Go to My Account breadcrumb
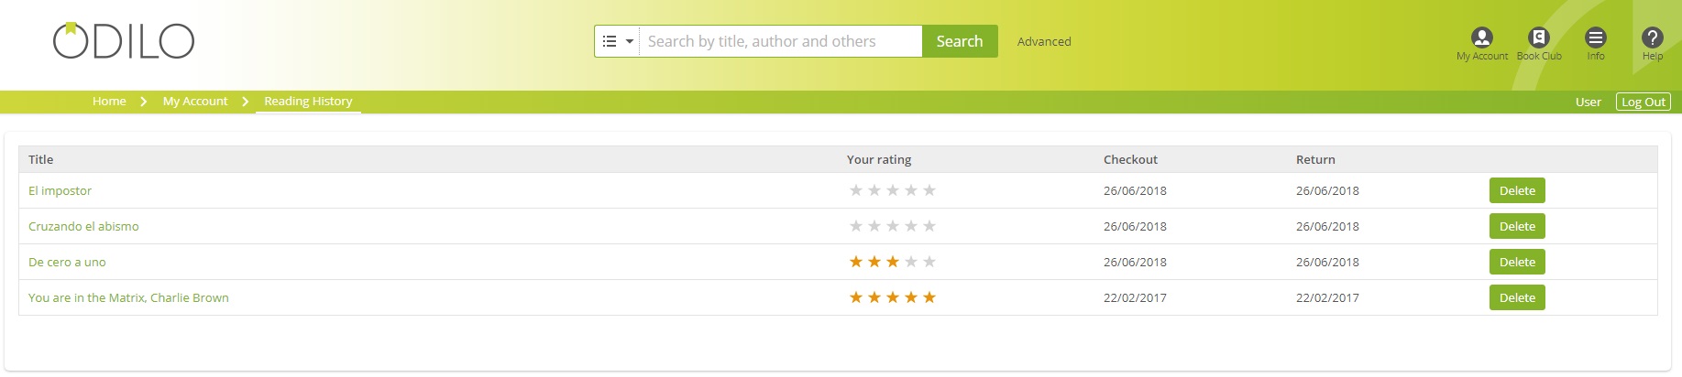This screenshot has width=1682, height=377. coord(195,102)
